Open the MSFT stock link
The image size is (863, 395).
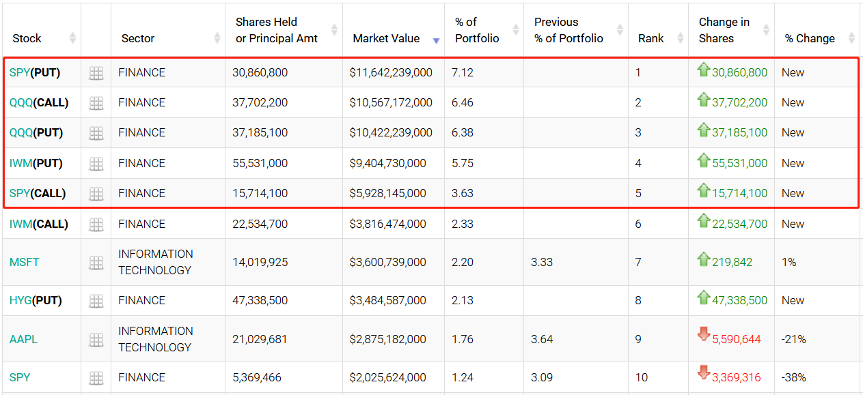click(24, 262)
